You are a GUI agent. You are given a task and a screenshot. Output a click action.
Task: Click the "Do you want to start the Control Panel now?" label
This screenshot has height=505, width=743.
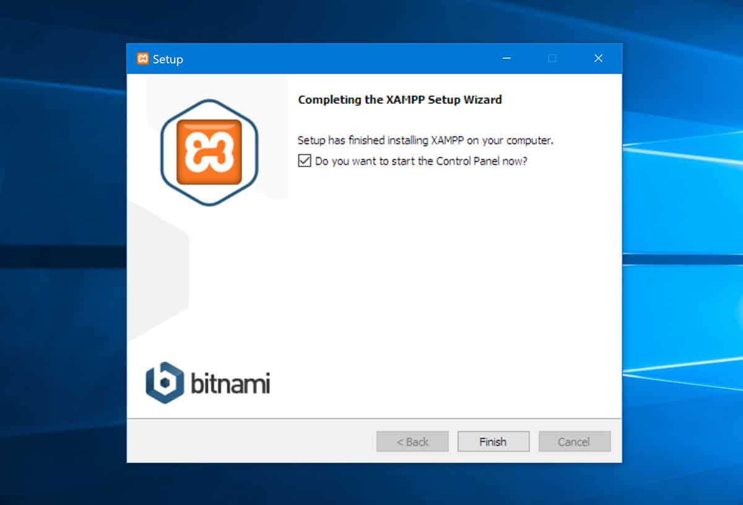tap(421, 161)
